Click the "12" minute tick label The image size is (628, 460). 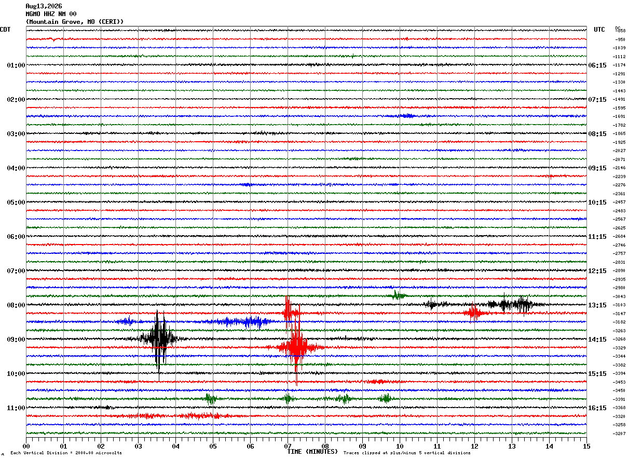coord(474,446)
